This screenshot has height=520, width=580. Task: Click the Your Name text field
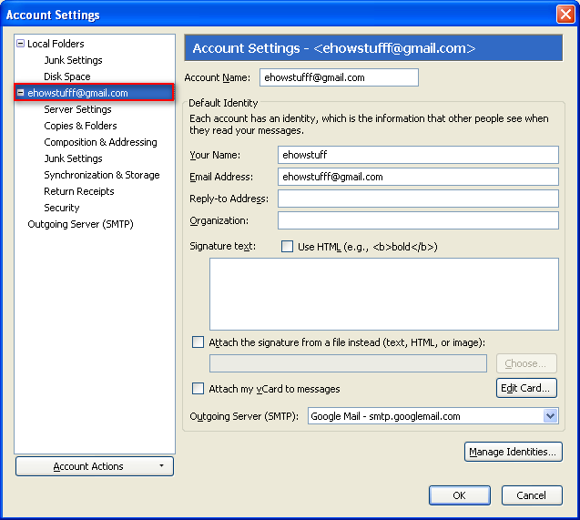click(418, 155)
